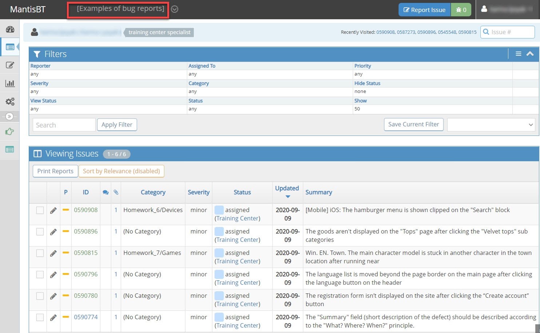Sort issues by ID column

[x=86, y=192]
